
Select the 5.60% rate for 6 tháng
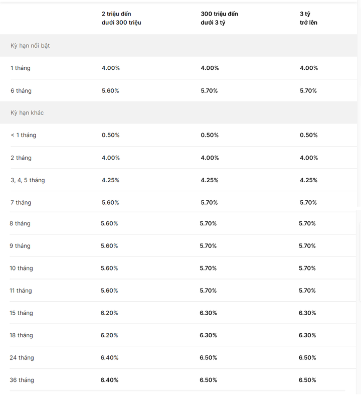coord(110,91)
